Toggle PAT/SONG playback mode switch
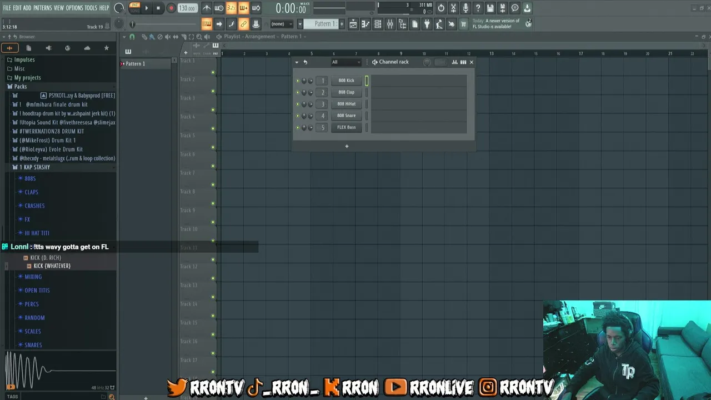 134,8
